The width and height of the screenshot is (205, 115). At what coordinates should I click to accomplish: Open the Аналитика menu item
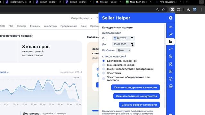50,26
